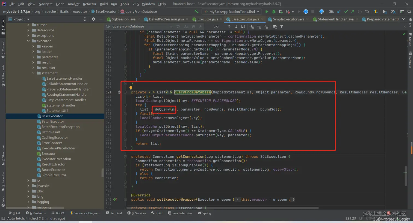Git commit checkmark icon
This screenshot has height=223, width=413.
[346, 11]
